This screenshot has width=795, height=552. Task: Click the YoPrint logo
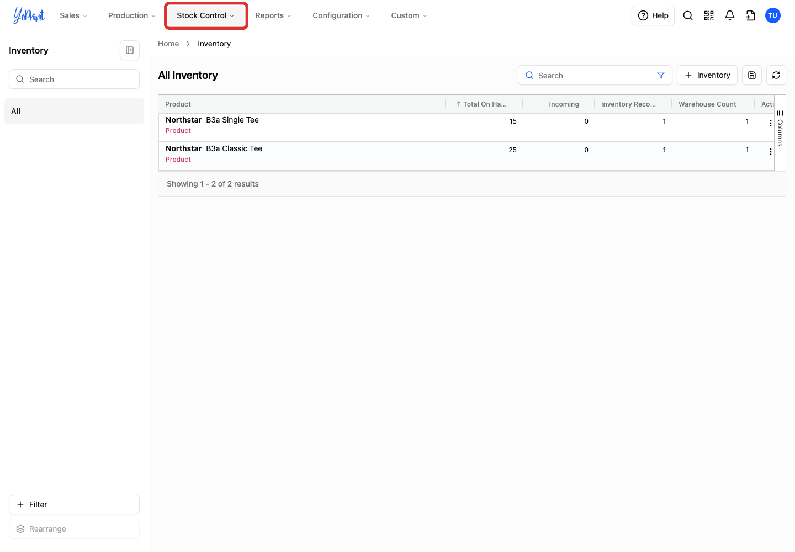coord(29,15)
